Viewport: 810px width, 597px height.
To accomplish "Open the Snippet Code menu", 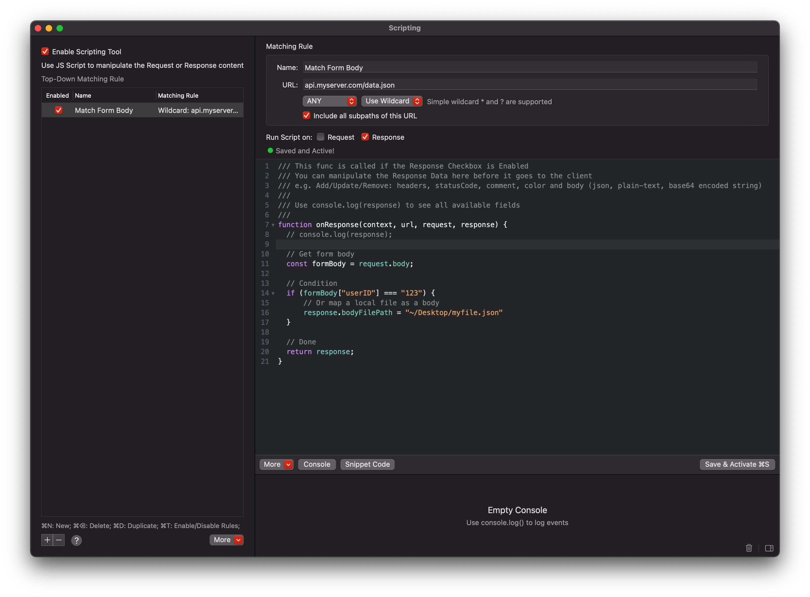I will 367,464.
